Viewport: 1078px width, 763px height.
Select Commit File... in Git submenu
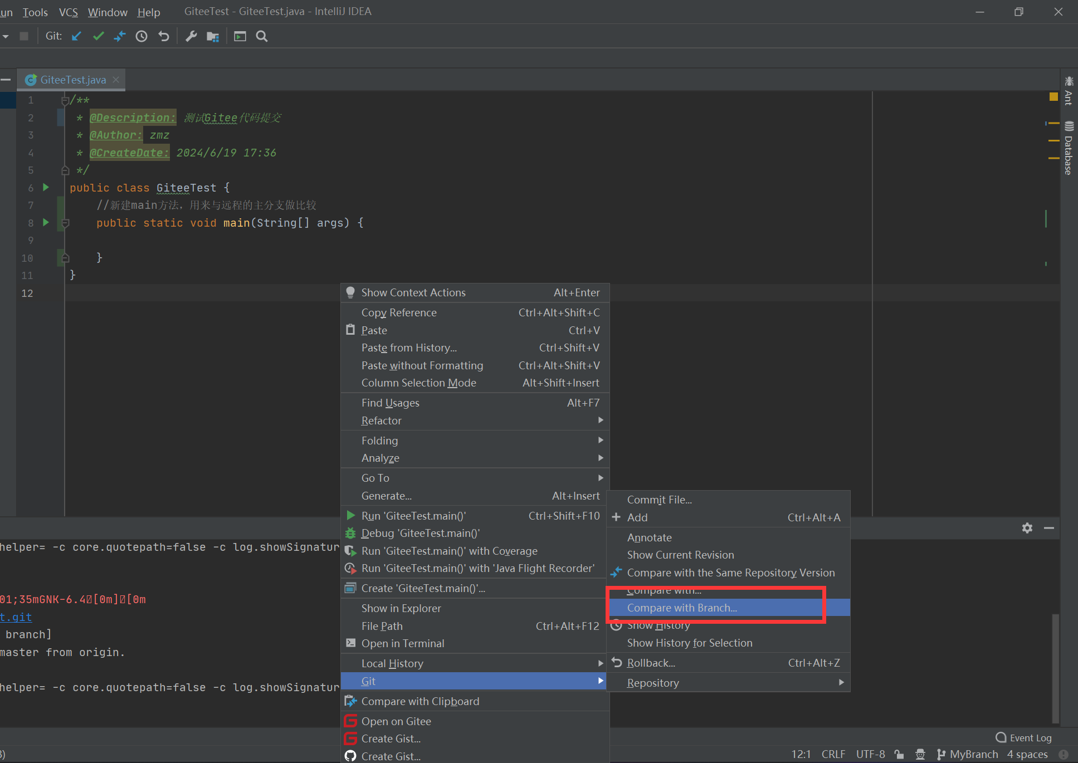[729, 500]
